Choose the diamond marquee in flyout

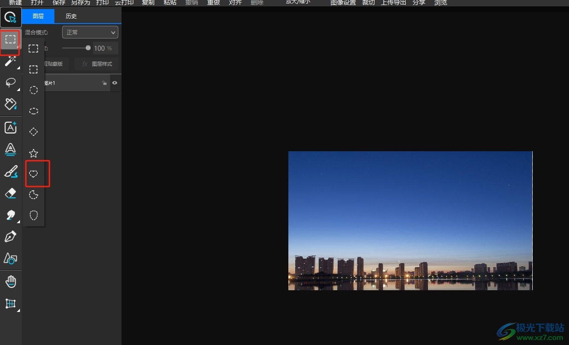(x=34, y=132)
